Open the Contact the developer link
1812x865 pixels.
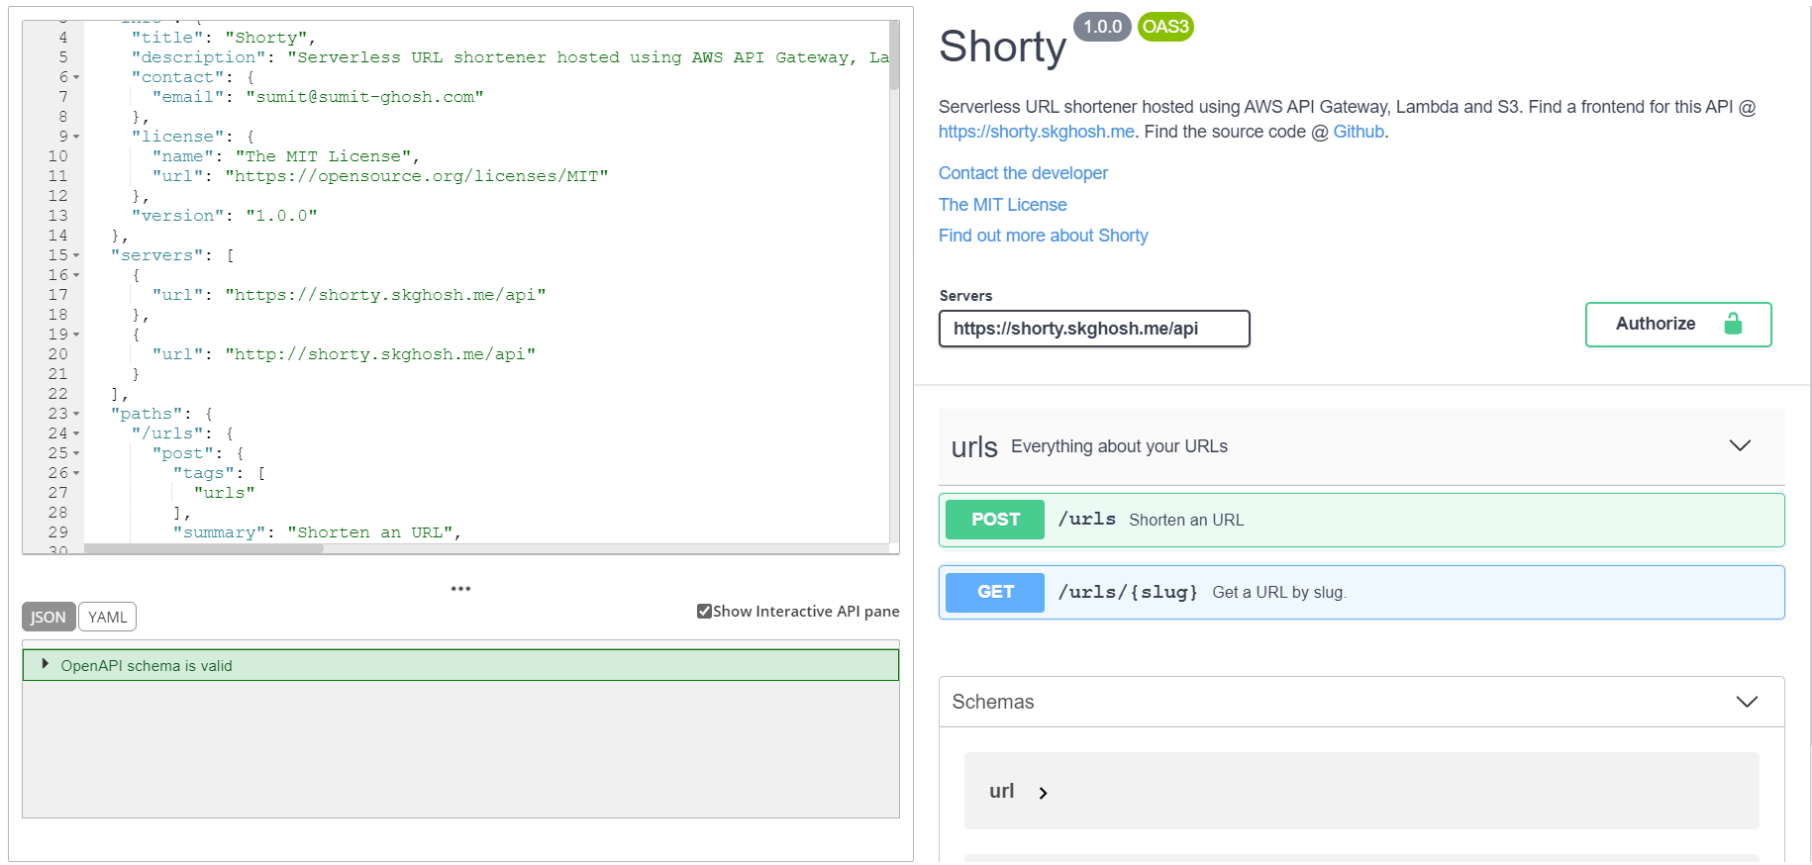coord(1023,173)
